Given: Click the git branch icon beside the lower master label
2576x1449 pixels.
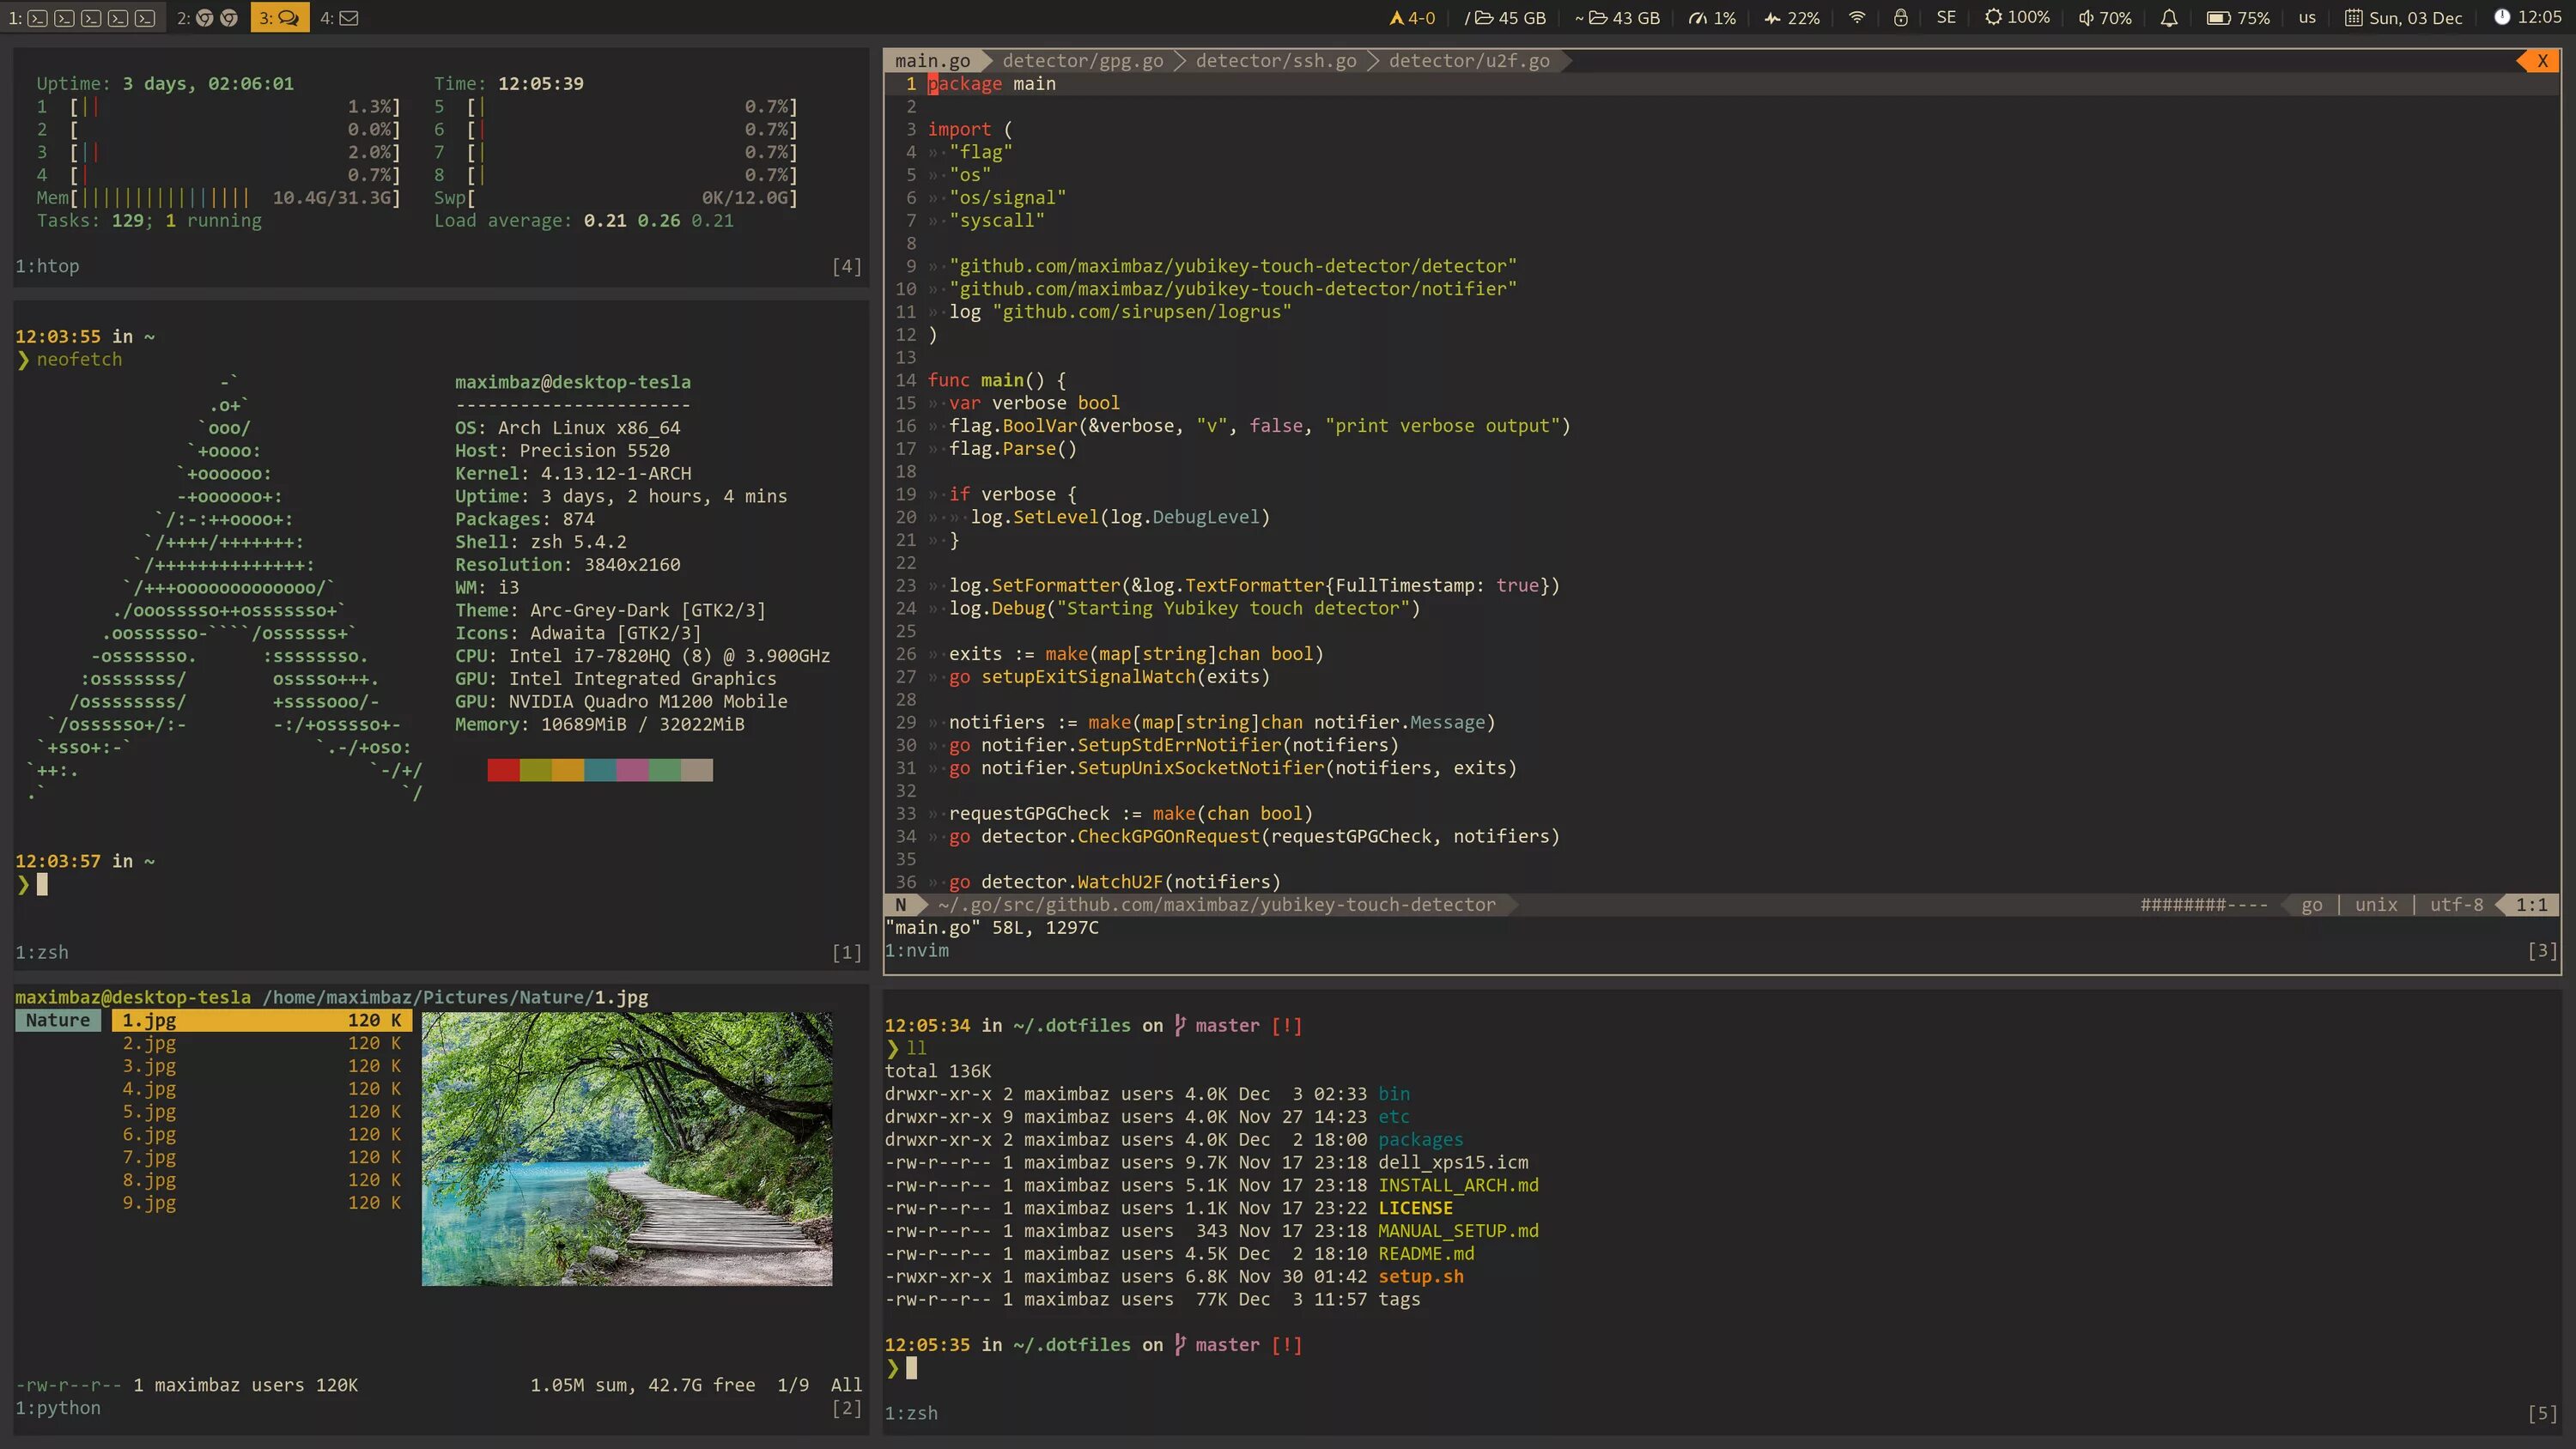Looking at the screenshot, I should (1180, 1344).
